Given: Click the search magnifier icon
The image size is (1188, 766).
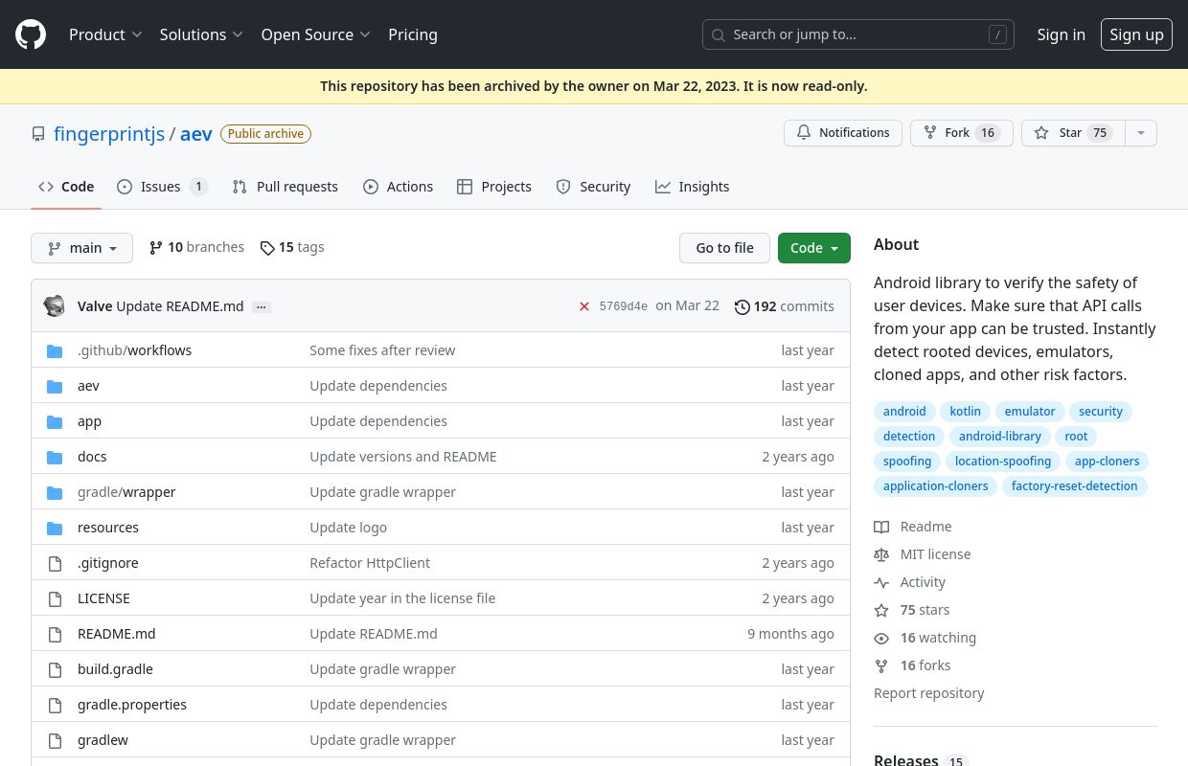Looking at the screenshot, I should point(719,34).
